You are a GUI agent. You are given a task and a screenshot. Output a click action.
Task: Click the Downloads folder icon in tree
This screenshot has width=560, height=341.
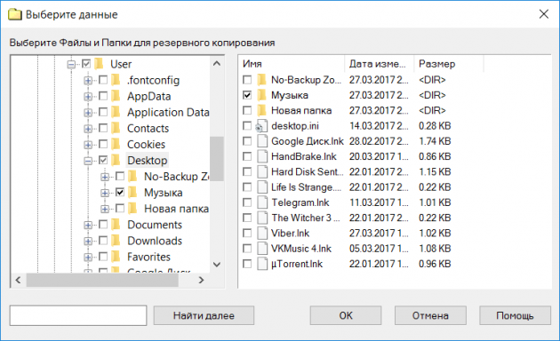click(x=116, y=241)
